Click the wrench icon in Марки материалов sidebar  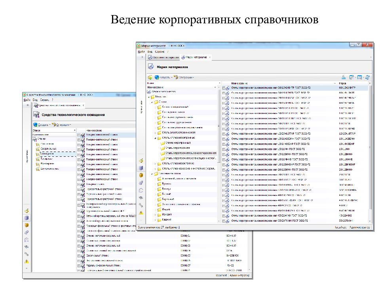[141, 205]
